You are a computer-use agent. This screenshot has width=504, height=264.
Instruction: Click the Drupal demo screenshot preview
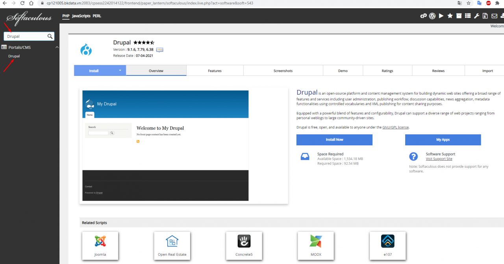pos(165,145)
